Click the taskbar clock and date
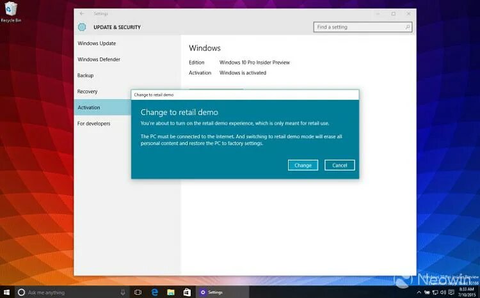 (x=467, y=292)
